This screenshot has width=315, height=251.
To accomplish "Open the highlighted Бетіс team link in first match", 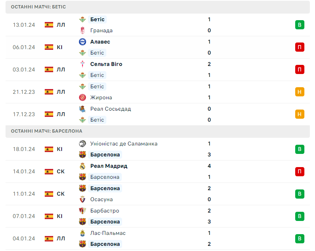I will (97, 19).
